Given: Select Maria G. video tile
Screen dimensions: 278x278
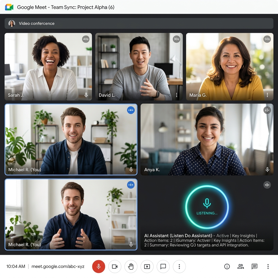Looking at the screenshot, I should [x=230, y=67].
